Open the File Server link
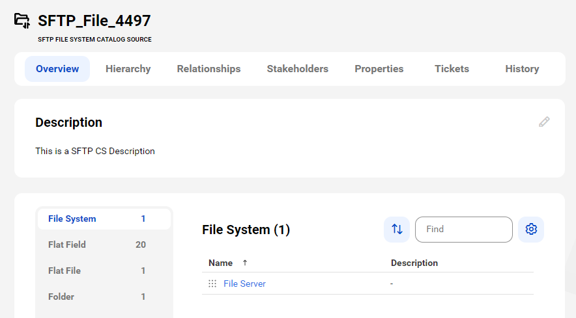 tap(244, 284)
